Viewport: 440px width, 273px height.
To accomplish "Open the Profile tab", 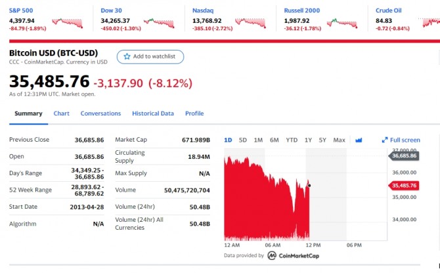I will [x=194, y=114].
